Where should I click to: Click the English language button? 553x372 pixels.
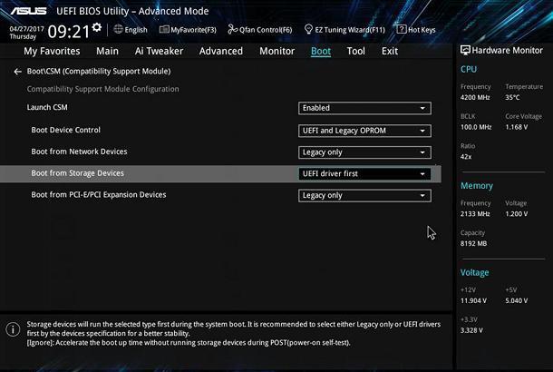click(x=136, y=30)
